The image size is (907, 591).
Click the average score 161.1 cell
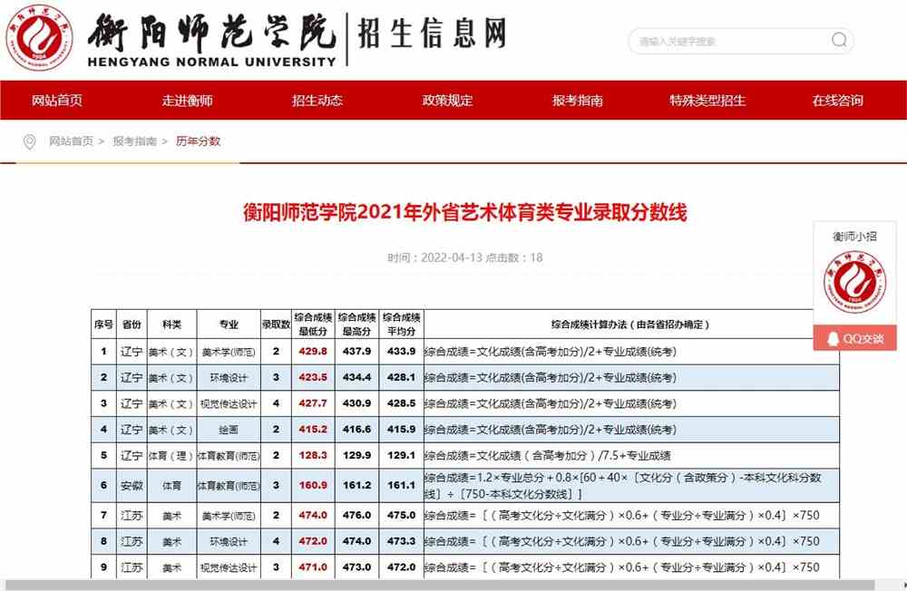click(x=402, y=485)
